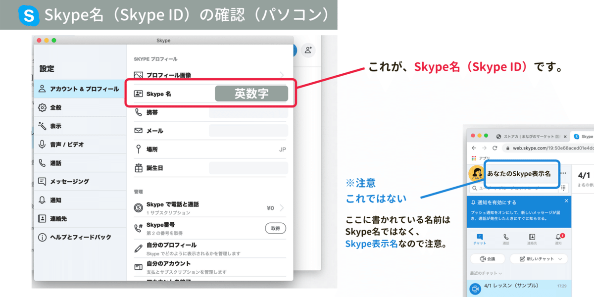
Task: Open the three-dot more menu
Action: 562,173
